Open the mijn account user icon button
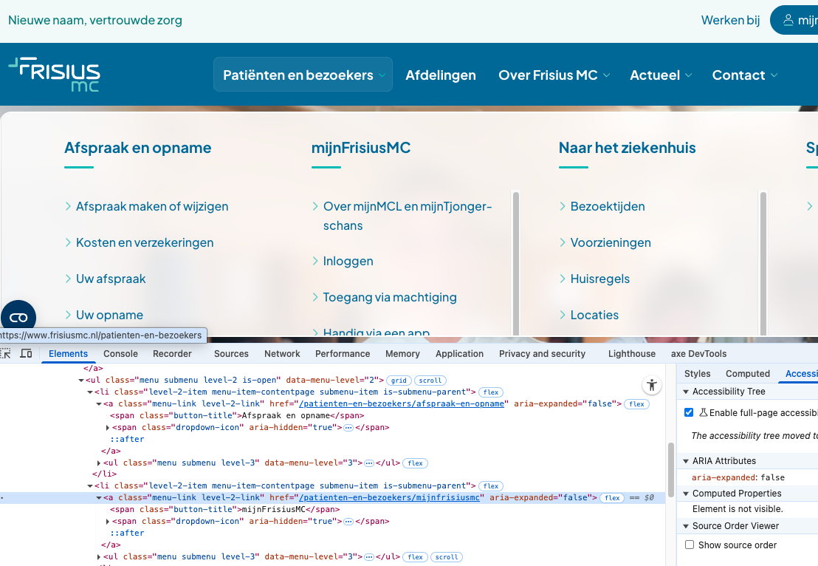 (x=794, y=20)
